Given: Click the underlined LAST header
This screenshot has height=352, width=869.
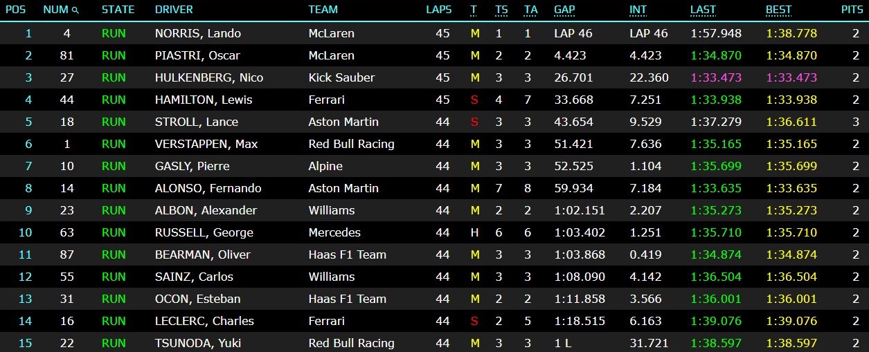Looking at the screenshot, I should [x=703, y=10].
